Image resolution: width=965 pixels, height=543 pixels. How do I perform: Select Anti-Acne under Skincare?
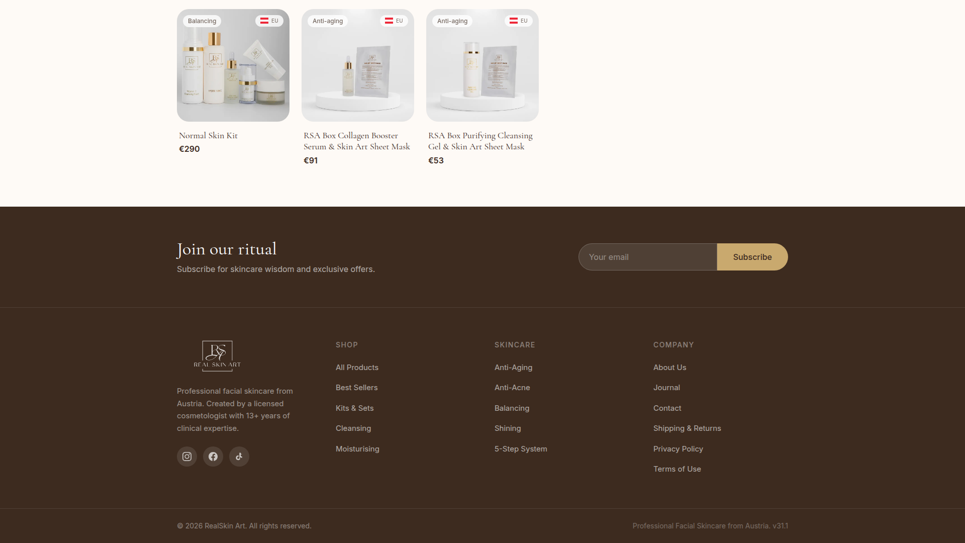(x=512, y=387)
